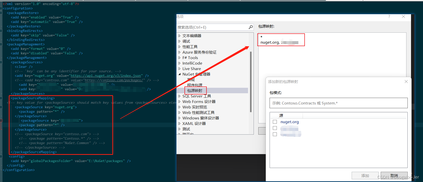The image size is (423, 182).
Task: Expand the Web 实时预览 node
Action: 179,107
